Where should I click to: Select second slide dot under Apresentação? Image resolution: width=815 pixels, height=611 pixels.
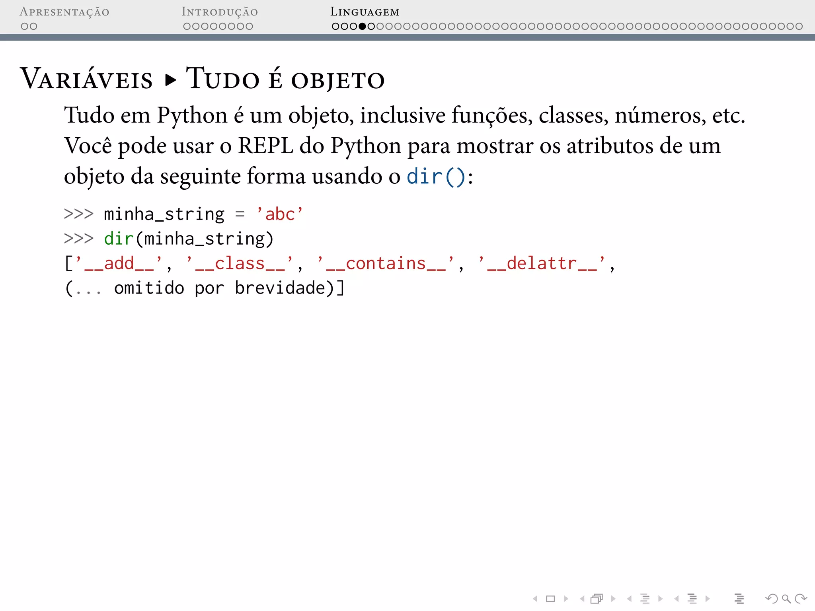click(x=33, y=26)
